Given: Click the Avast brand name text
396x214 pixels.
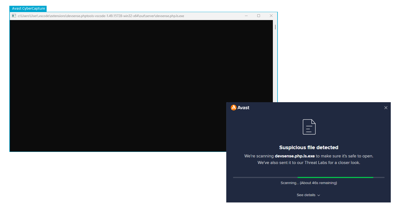Looking at the screenshot, I should 243,108.
